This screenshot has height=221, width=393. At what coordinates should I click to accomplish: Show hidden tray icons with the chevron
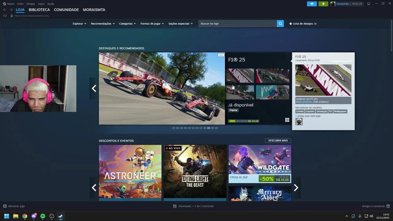[347, 216]
